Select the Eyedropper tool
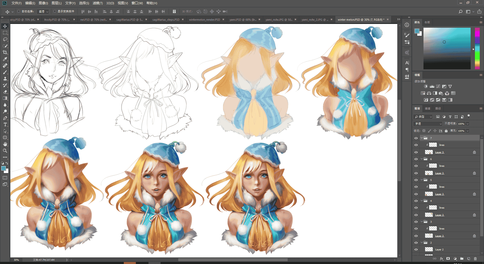Screen dimensions: 484x264 tap(5, 59)
